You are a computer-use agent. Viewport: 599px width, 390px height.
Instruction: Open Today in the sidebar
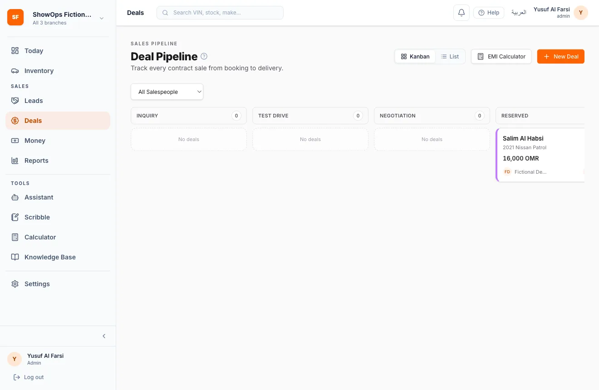point(58,51)
